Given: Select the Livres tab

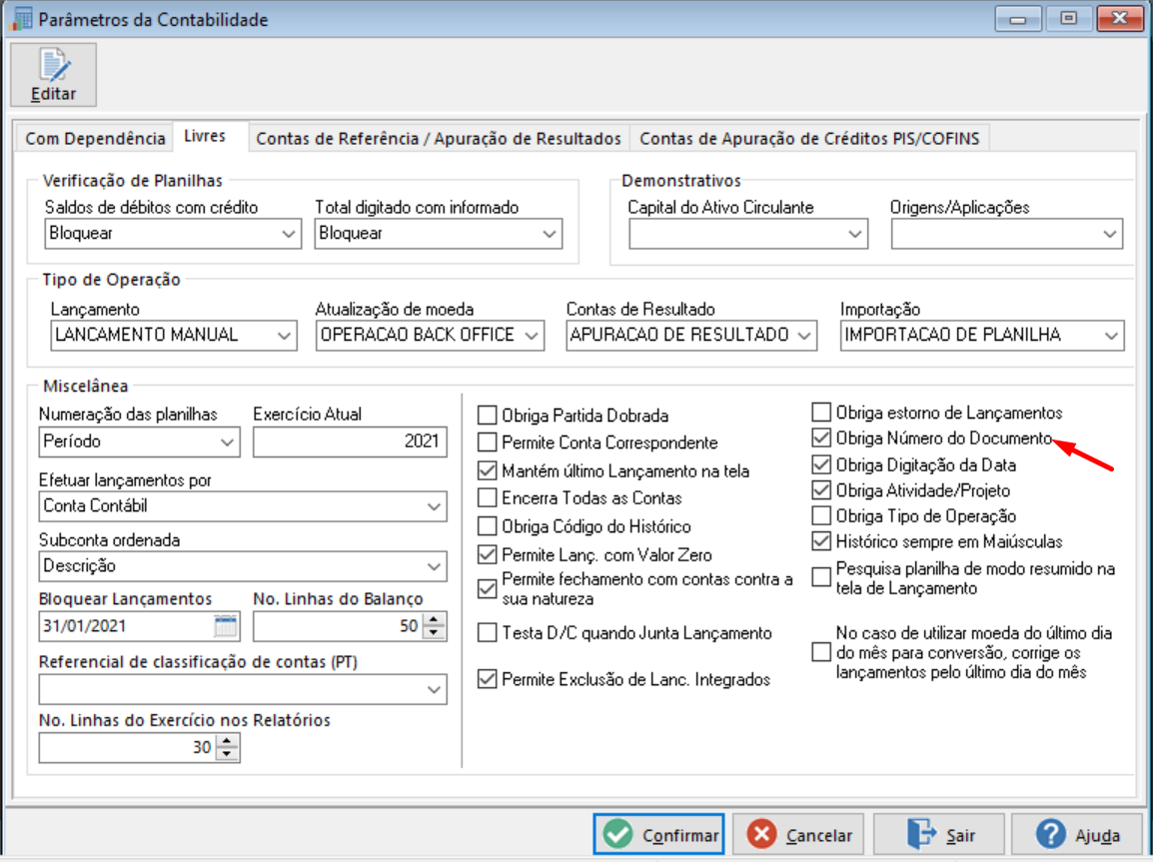Looking at the screenshot, I should pos(205,136).
